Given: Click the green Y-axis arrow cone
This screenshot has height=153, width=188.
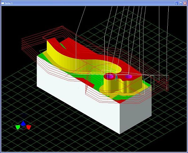Looking at the screenshot, I should [18, 127].
